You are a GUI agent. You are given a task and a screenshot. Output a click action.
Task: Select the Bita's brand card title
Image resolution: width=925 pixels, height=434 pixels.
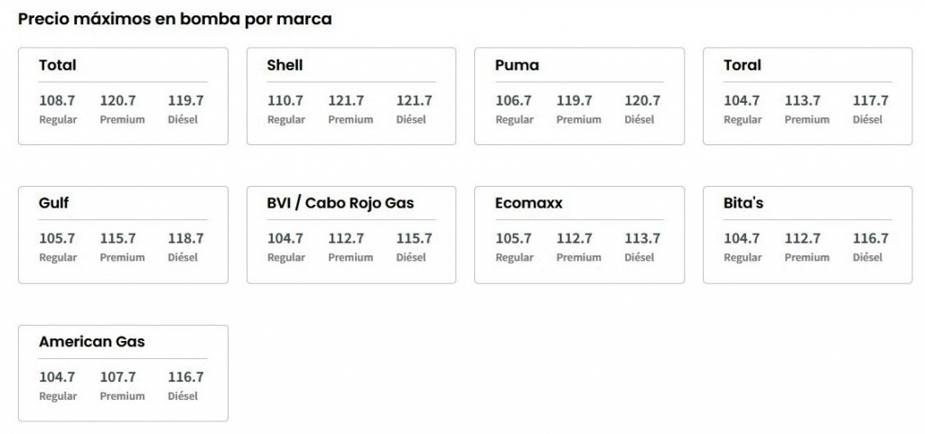[x=743, y=203]
